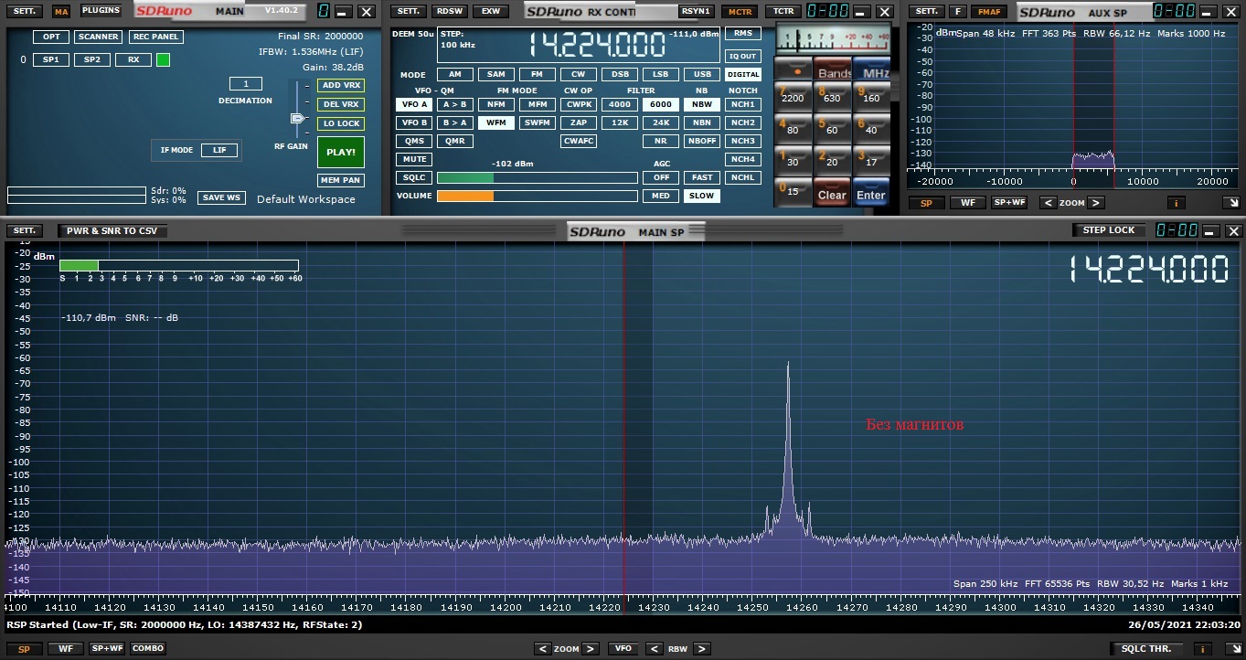
Task: Click the S-meter gauge in RX Control
Action: 833,39
